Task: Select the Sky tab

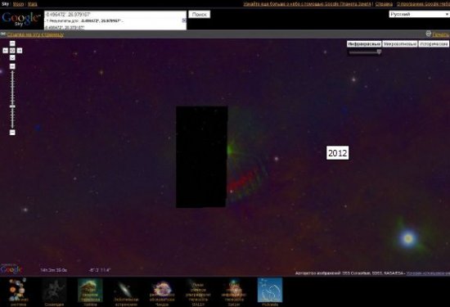Action: tap(5, 4)
